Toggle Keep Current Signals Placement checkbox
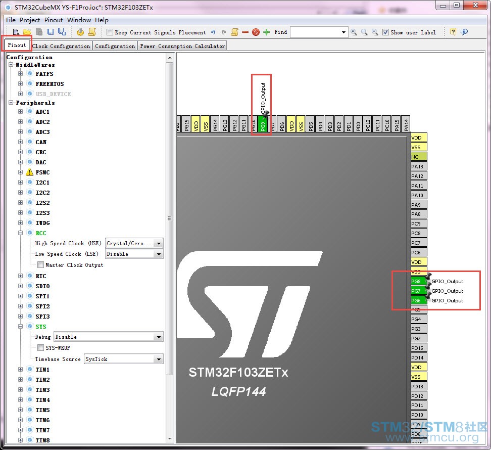The width and height of the screenshot is (491, 450). point(110,32)
